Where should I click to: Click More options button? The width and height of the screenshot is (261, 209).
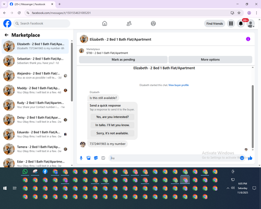210,60
